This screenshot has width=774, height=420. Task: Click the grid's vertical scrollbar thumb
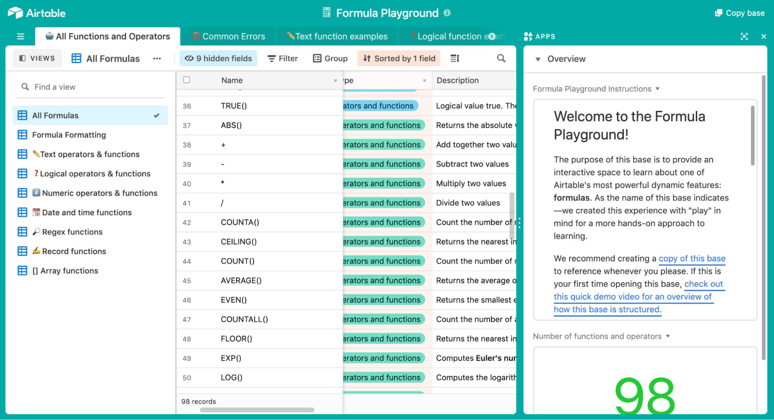pyautogui.click(x=512, y=216)
